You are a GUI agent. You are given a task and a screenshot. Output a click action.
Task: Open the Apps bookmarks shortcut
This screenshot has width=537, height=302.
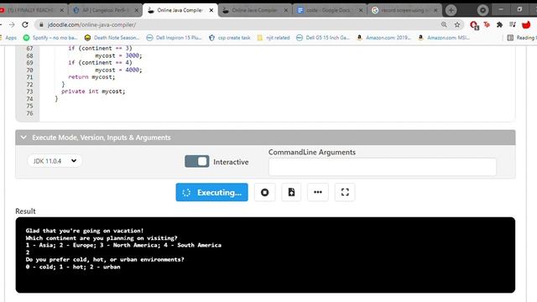tap(8, 38)
